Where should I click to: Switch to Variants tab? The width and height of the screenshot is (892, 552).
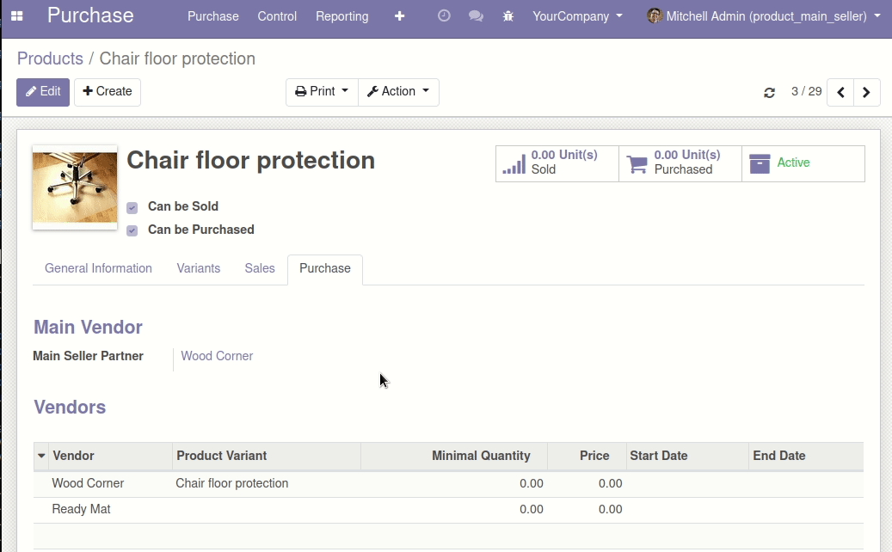click(199, 268)
